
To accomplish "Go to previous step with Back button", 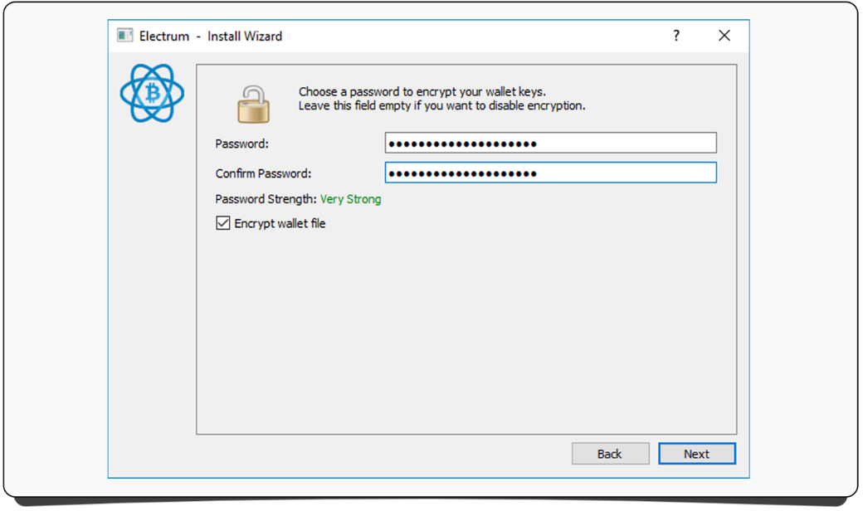I will (x=610, y=454).
